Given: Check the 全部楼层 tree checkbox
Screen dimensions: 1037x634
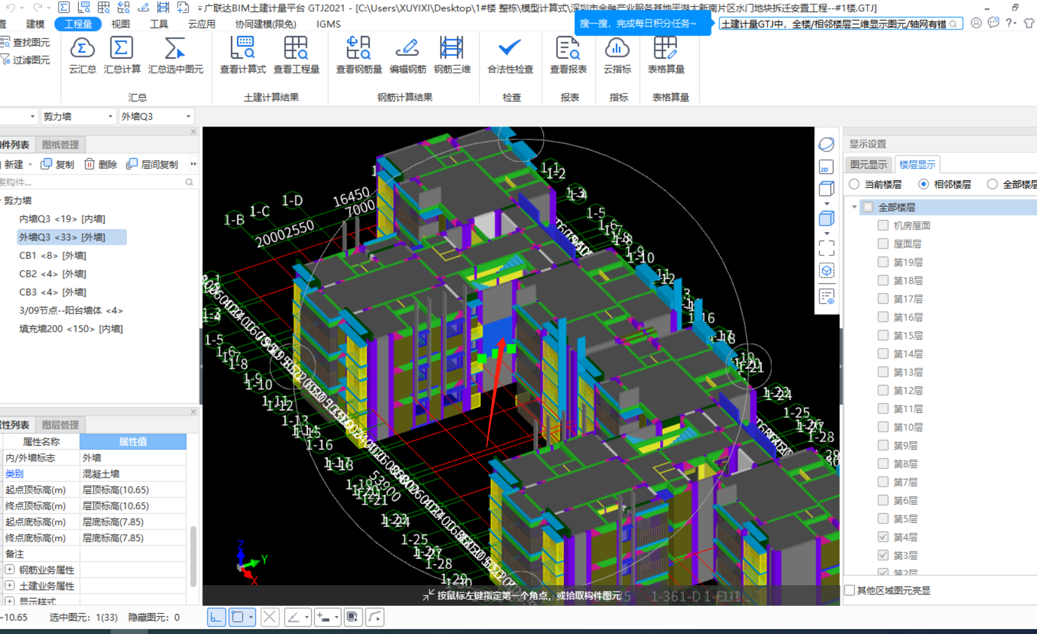Looking at the screenshot, I should pyautogui.click(x=868, y=207).
